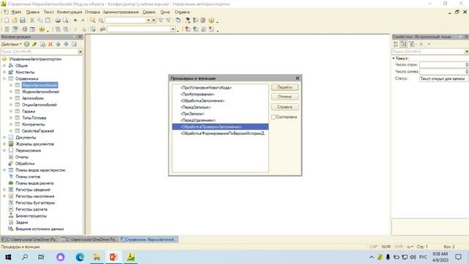Expand the Планы видов характеристик node
The height and width of the screenshot is (264, 469).
(4, 170)
